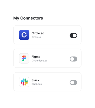The image size is (95, 108).
Task: Disable the Circle.so connector toggle
Action: point(73,35)
